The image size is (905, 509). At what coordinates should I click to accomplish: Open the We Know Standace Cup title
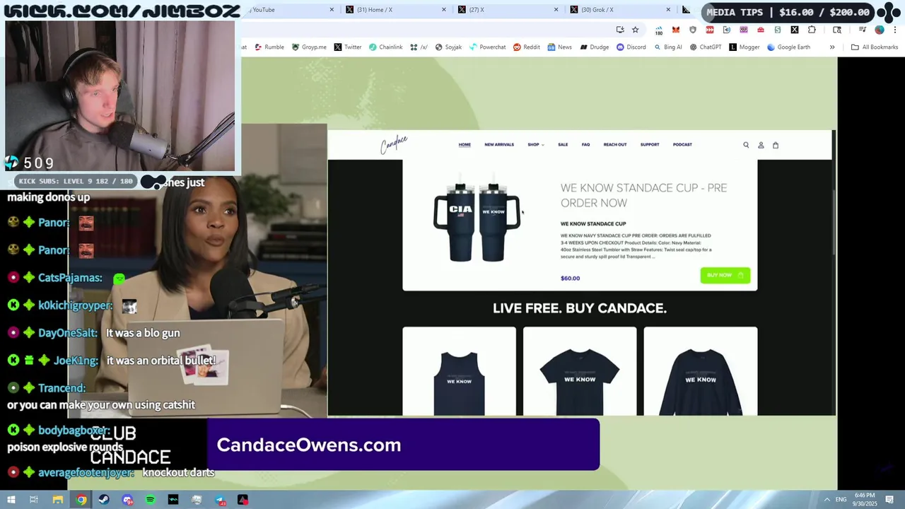pyautogui.click(x=643, y=195)
